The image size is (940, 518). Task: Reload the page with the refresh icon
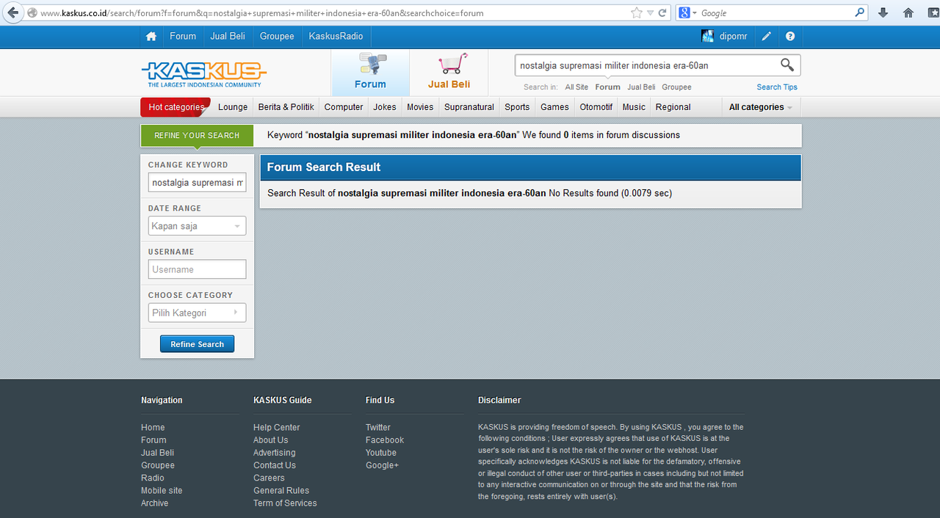pyautogui.click(x=662, y=12)
